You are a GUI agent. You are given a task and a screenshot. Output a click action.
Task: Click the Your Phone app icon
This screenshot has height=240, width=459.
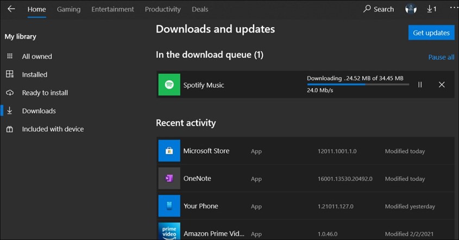click(169, 206)
